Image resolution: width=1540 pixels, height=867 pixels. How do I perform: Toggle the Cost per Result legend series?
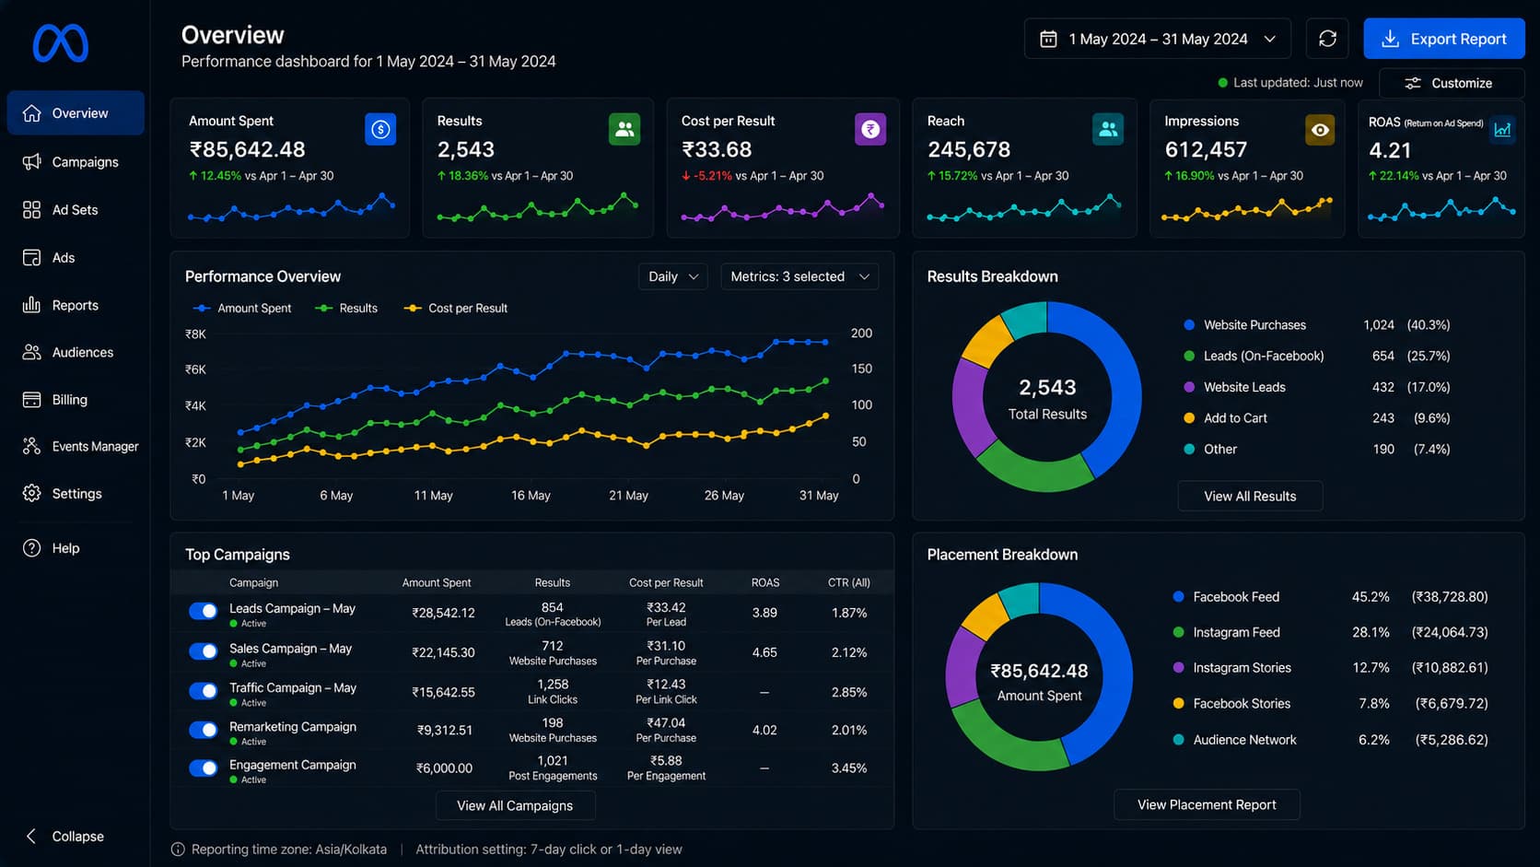point(456,309)
